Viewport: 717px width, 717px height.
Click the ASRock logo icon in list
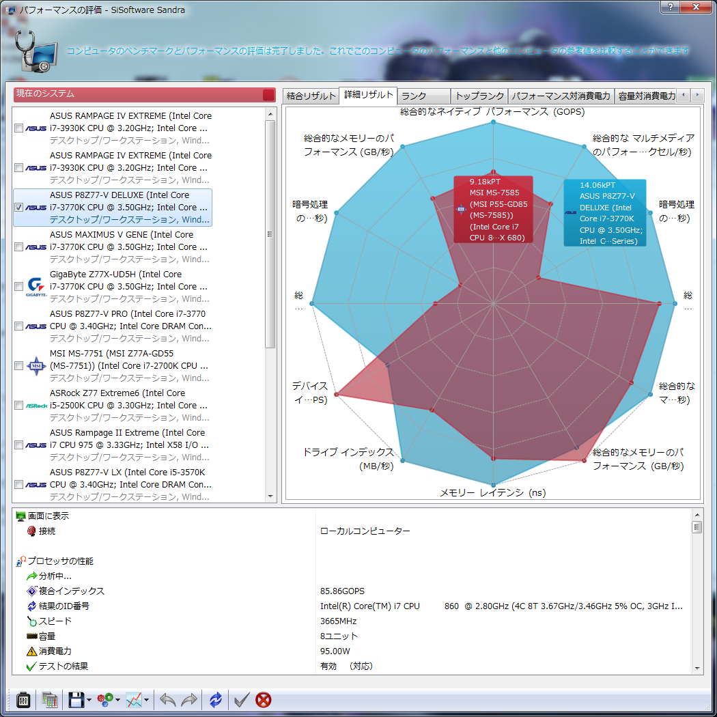(x=36, y=406)
